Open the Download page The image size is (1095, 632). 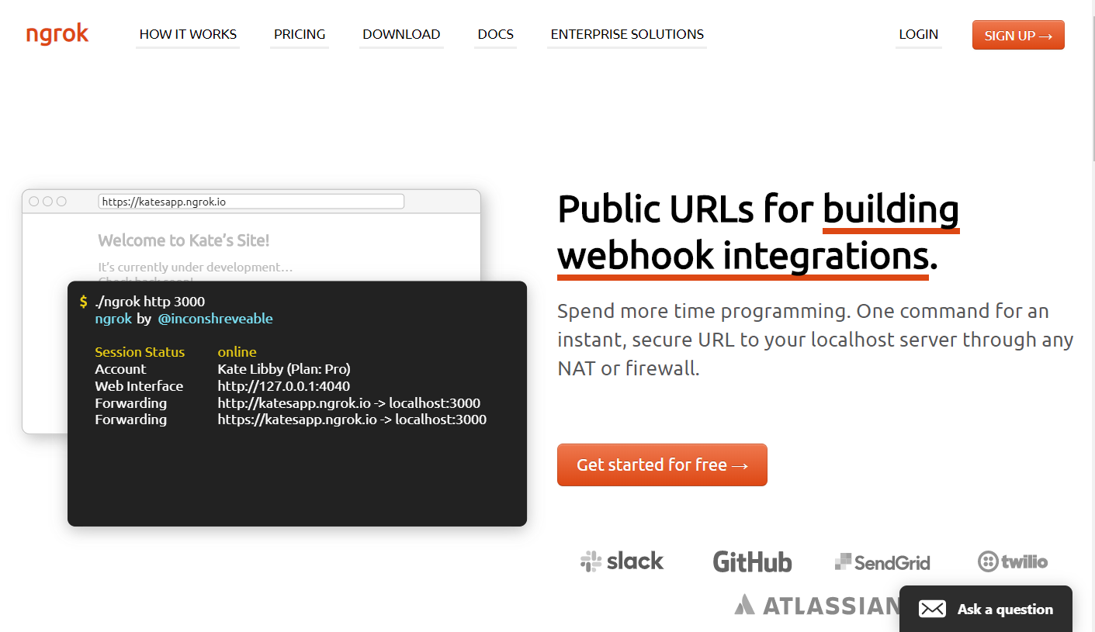401,34
